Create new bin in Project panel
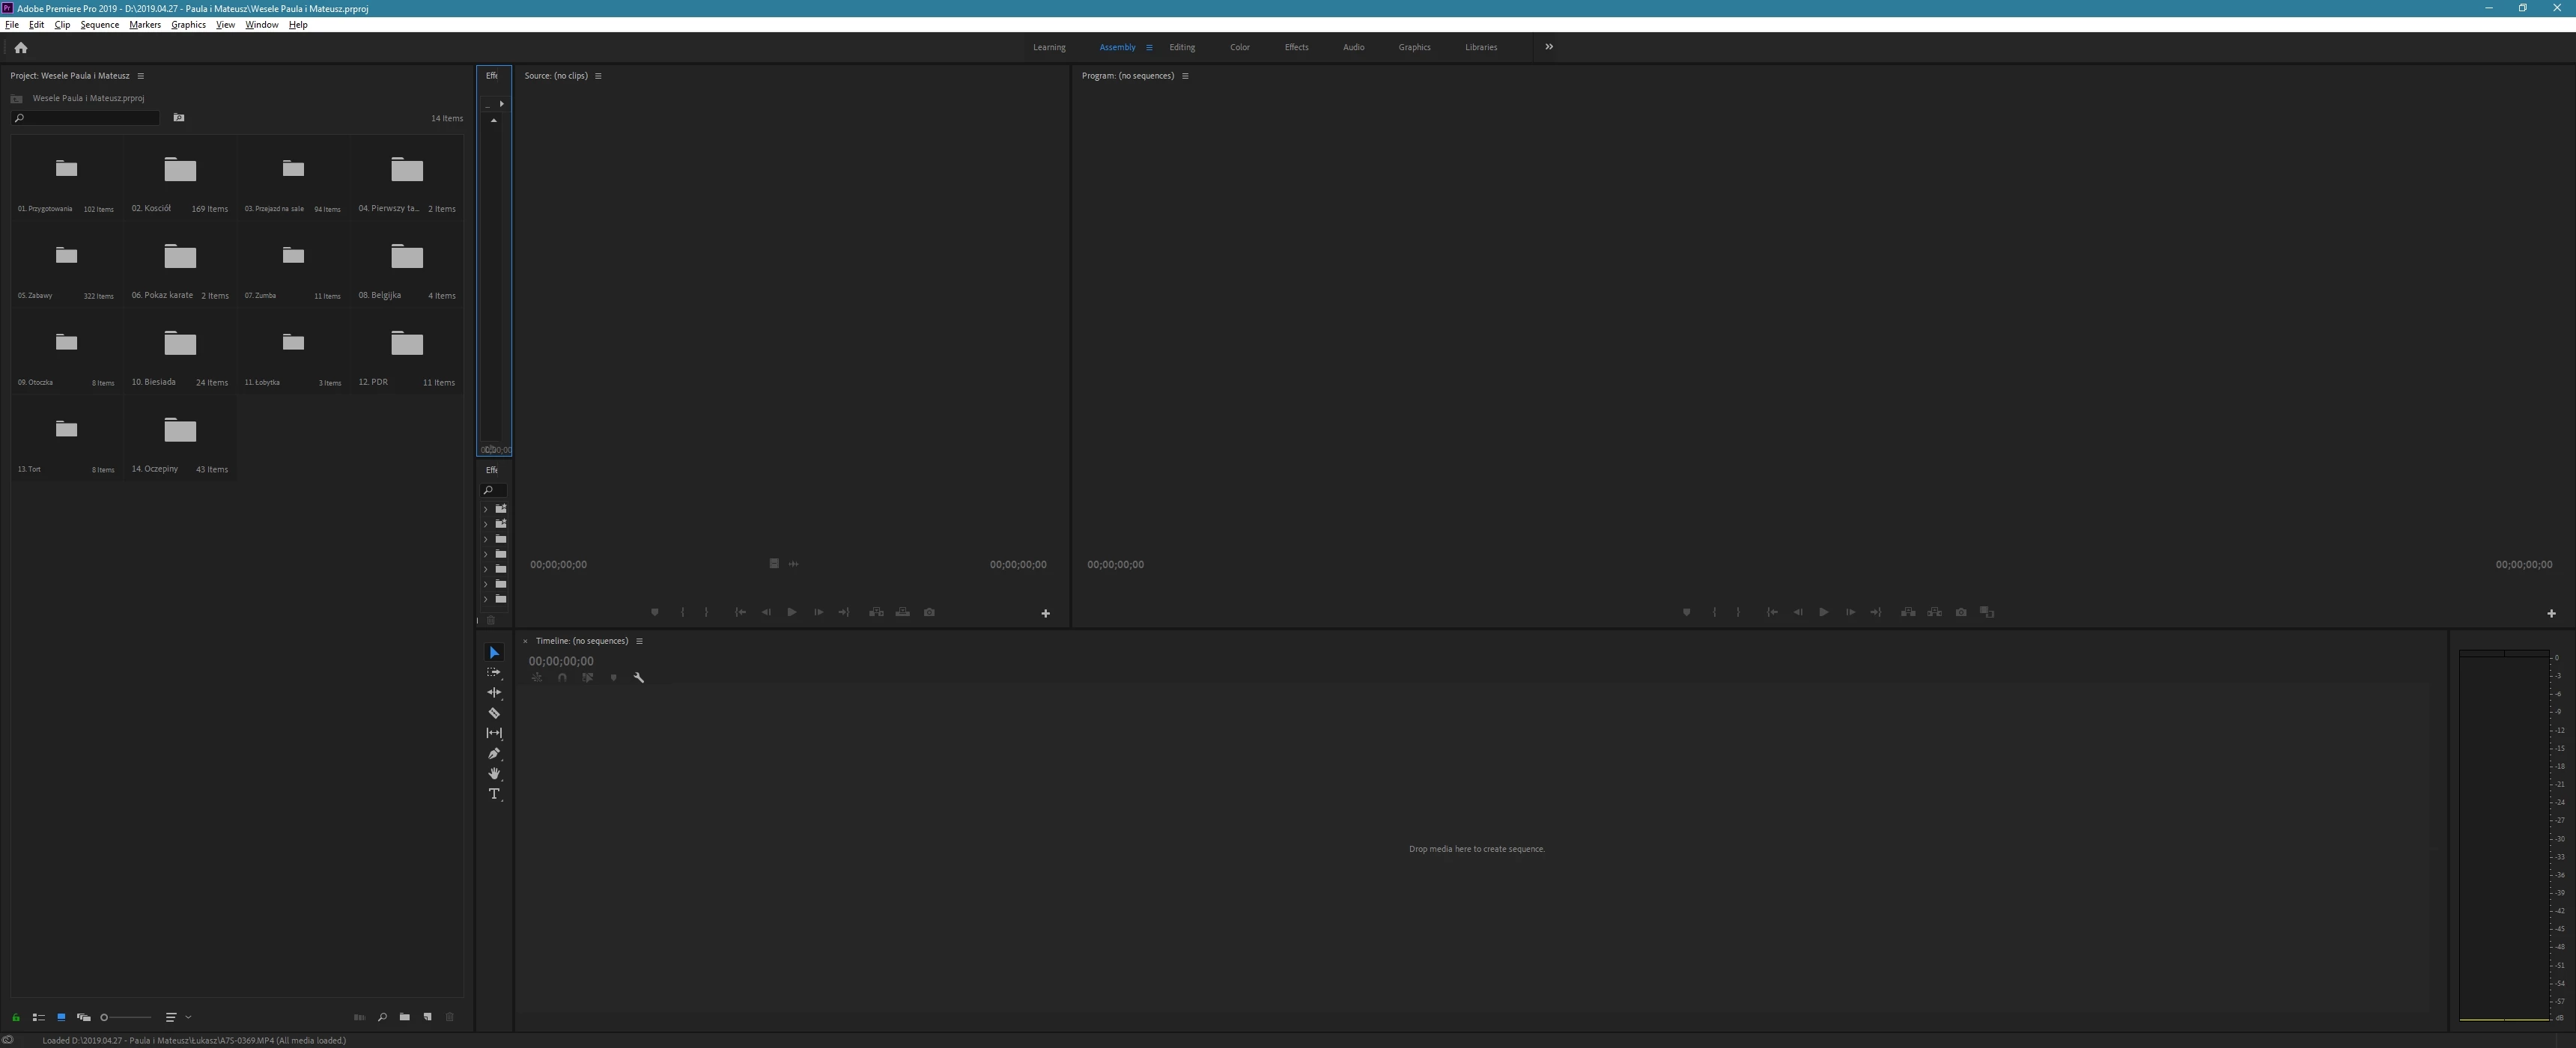Image resolution: width=2576 pixels, height=1048 pixels. pyautogui.click(x=404, y=1017)
